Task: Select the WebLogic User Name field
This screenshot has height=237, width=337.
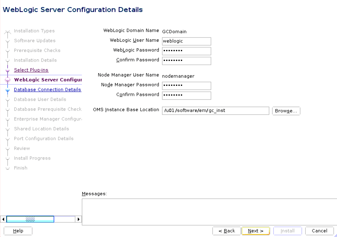Action: pyautogui.click(x=186, y=41)
